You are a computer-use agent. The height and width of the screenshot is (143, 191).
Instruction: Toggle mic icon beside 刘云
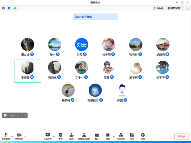click(x=85, y=54)
